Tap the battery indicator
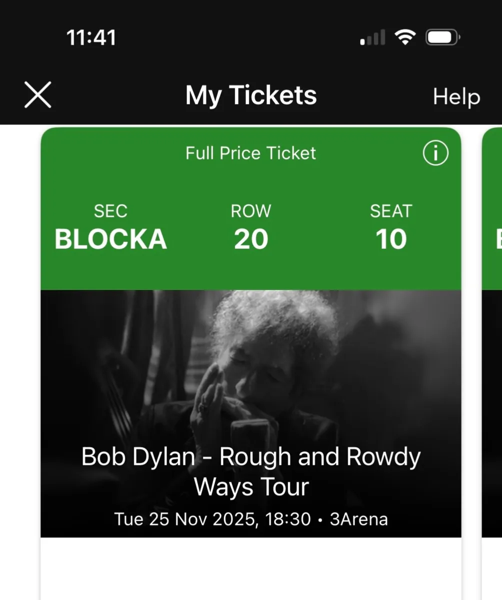 pyautogui.click(x=441, y=35)
